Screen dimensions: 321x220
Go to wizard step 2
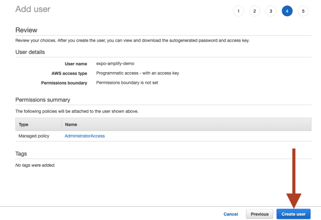pos(255,11)
